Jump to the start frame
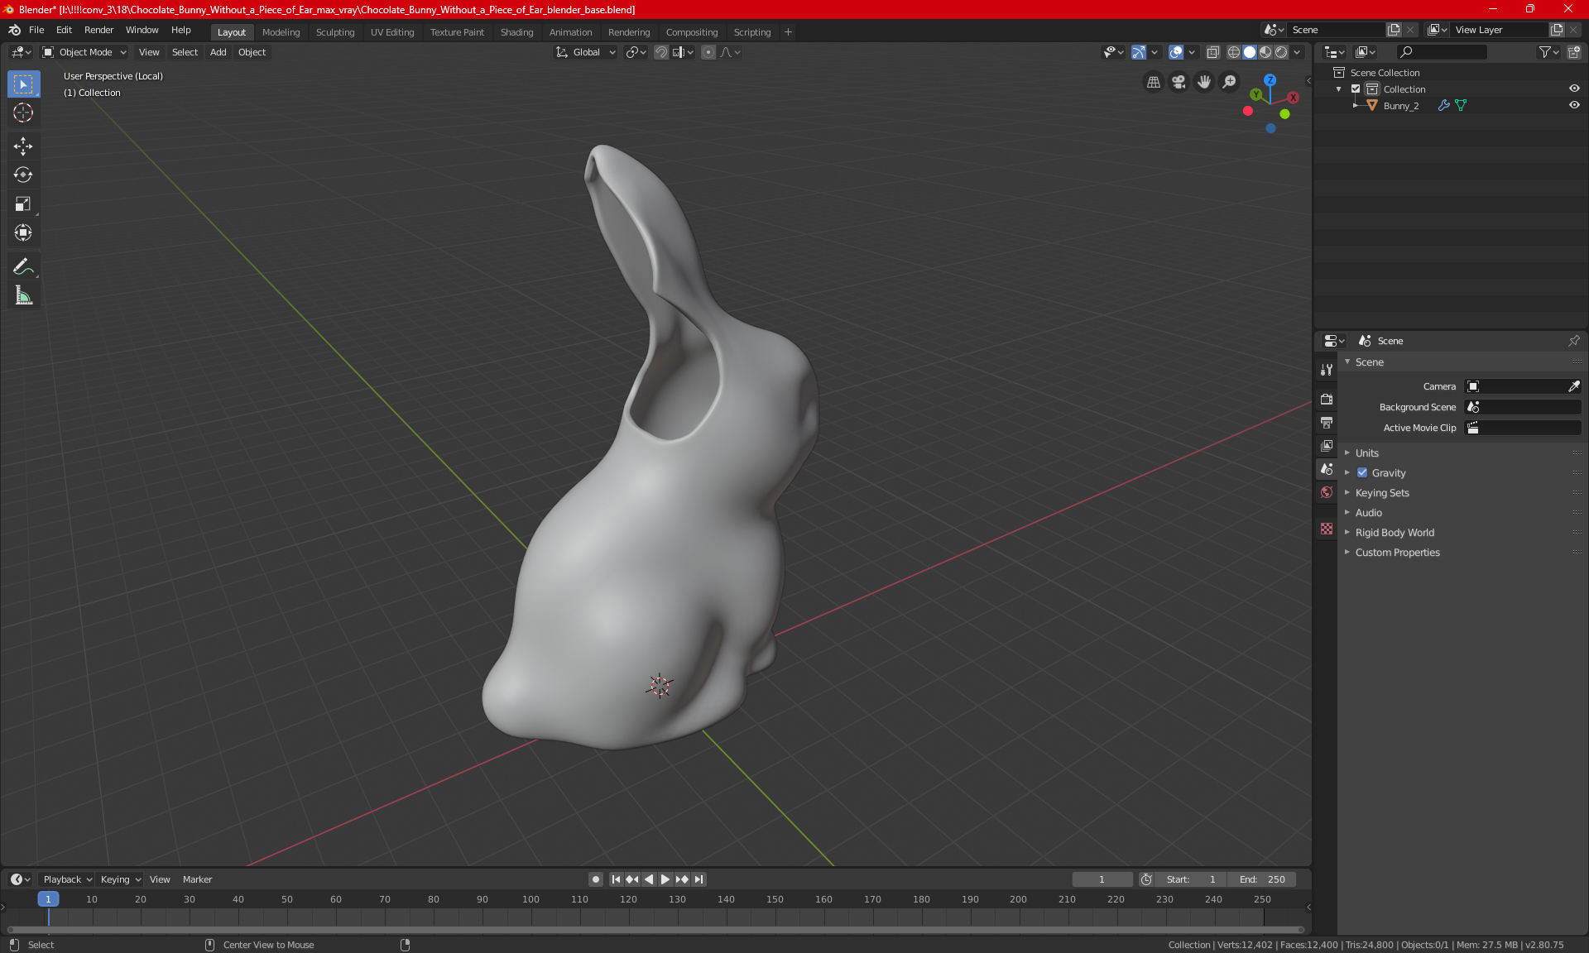Screen dimensions: 1589x953 click(616, 879)
